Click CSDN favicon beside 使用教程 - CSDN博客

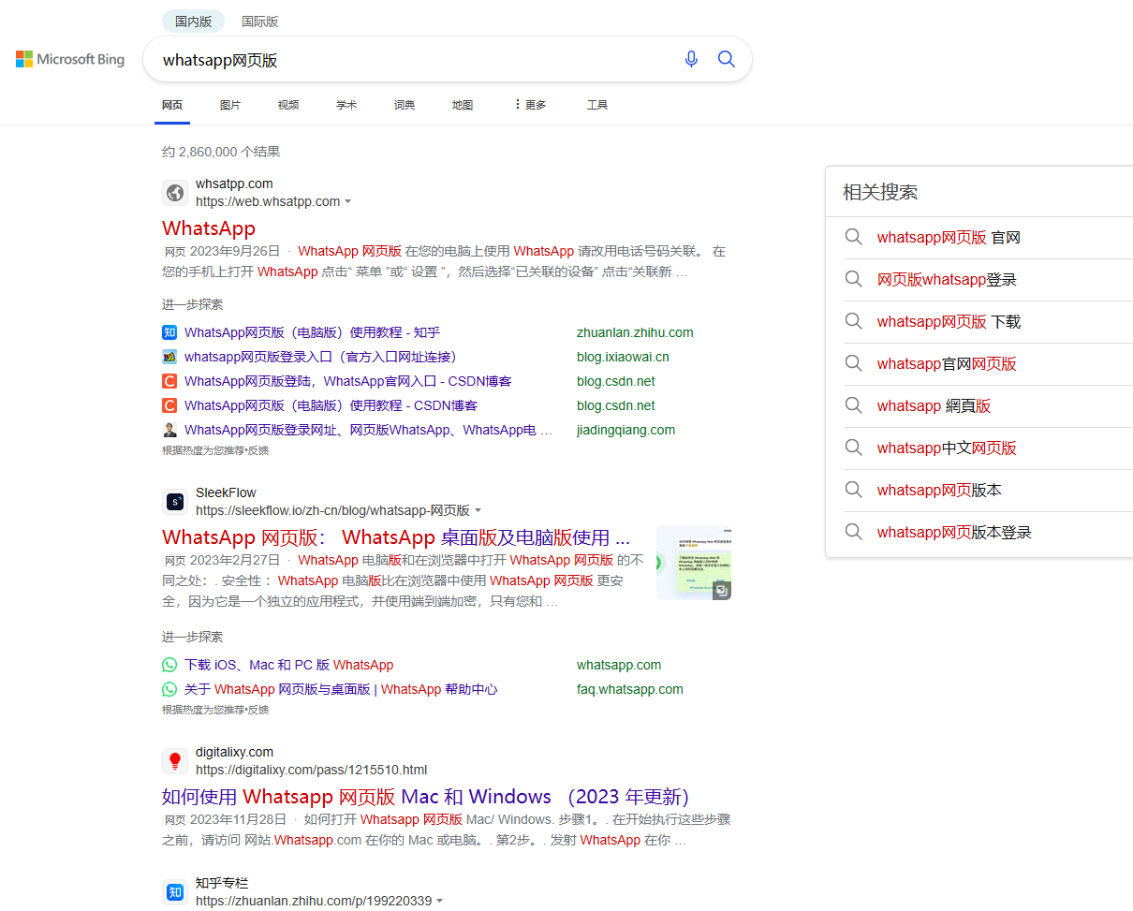tap(169, 405)
